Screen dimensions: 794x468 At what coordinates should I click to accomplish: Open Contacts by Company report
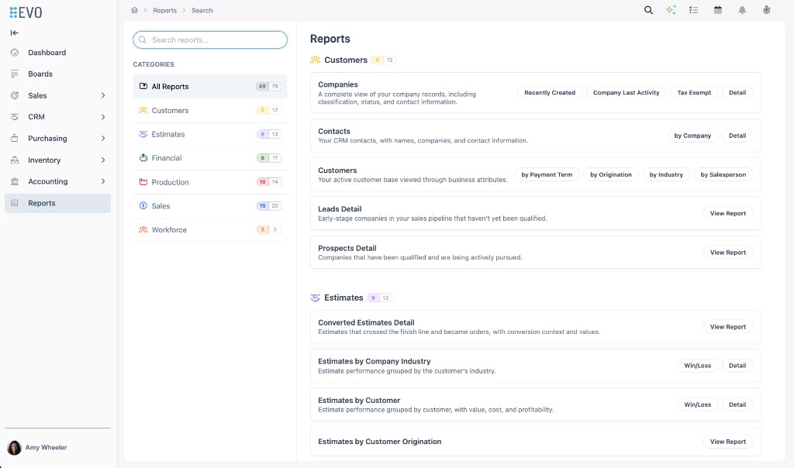point(692,136)
